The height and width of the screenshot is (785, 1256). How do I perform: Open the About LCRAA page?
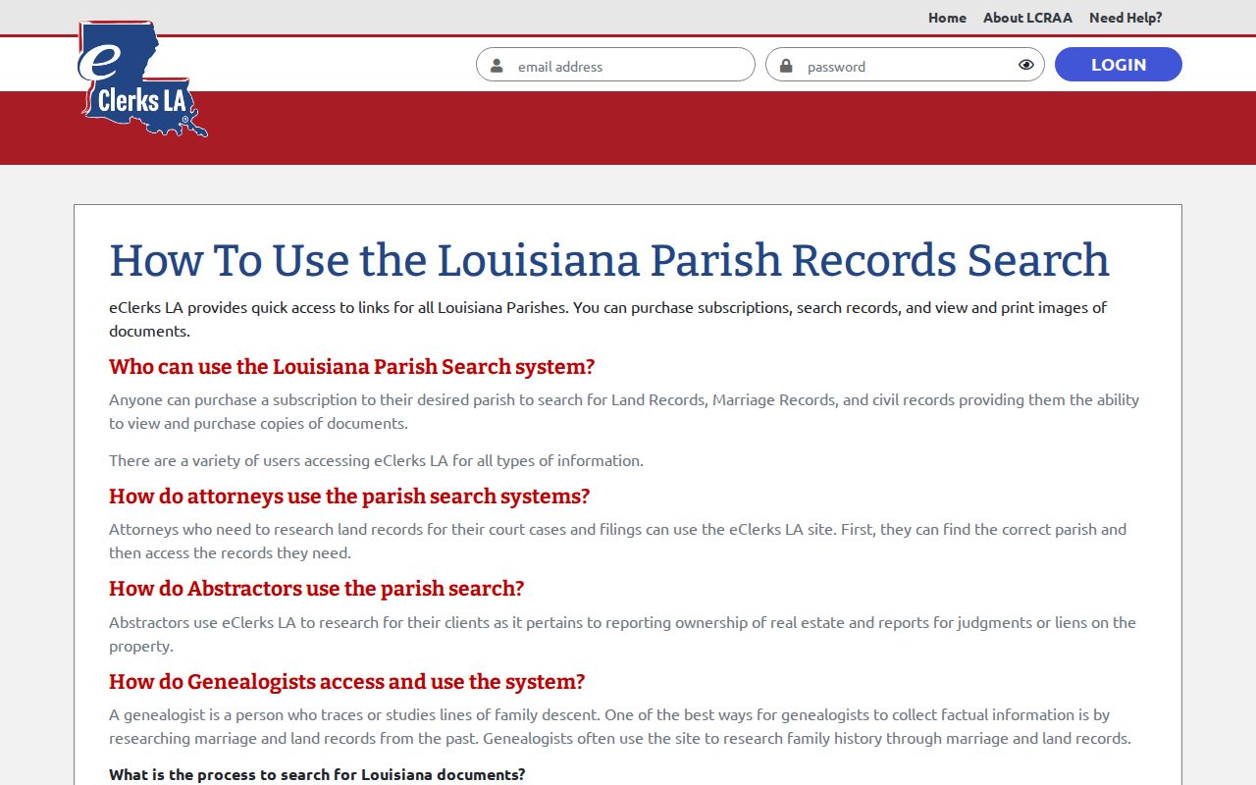[x=1027, y=18]
